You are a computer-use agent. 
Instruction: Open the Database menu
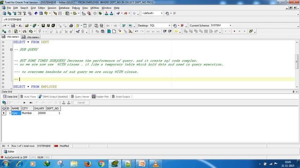64,8
